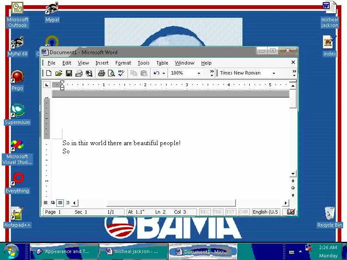Viewport: 347px width, 260px height.
Task: Open the Help menu
Action: pos(206,63)
